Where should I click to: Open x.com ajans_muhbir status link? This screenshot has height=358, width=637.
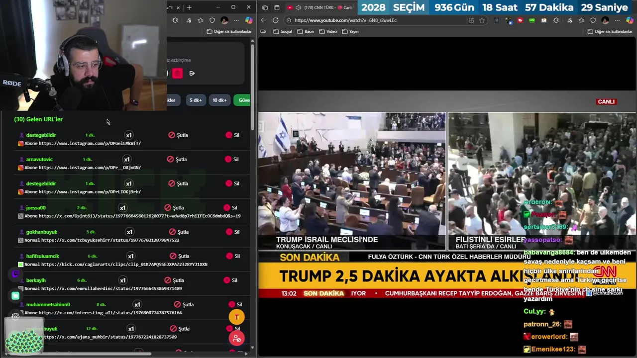(x=110, y=337)
